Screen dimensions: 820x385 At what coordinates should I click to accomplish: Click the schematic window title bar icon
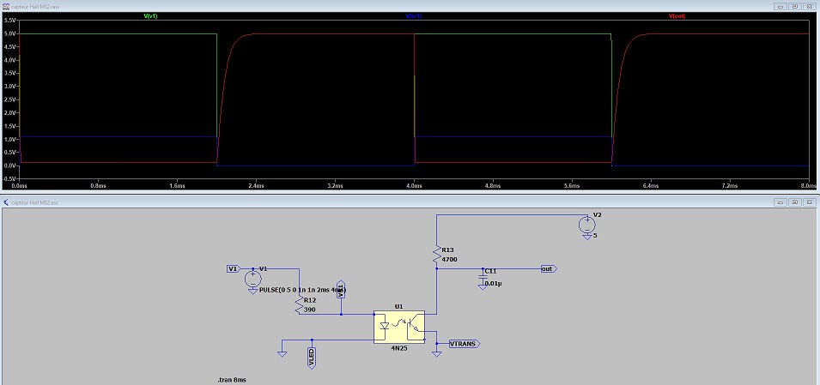coord(6,202)
